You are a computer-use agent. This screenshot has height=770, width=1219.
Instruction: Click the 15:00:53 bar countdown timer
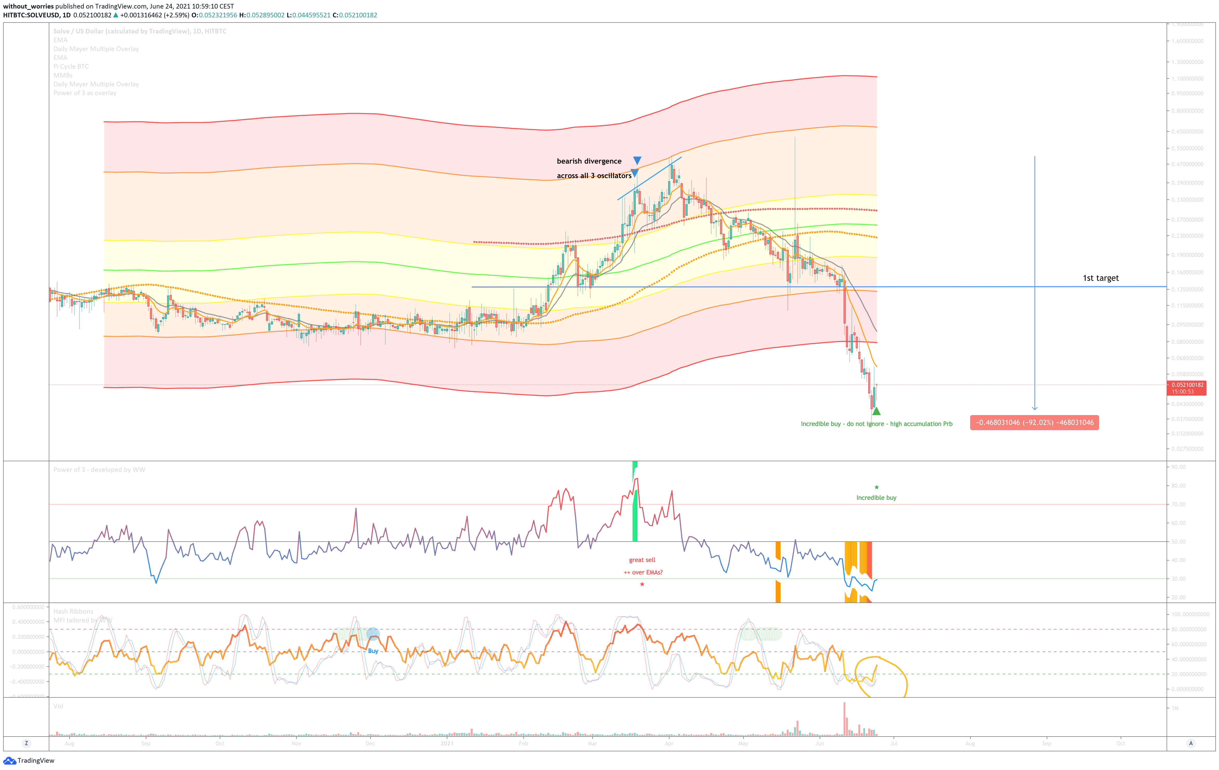click(x=1183, y=391)
